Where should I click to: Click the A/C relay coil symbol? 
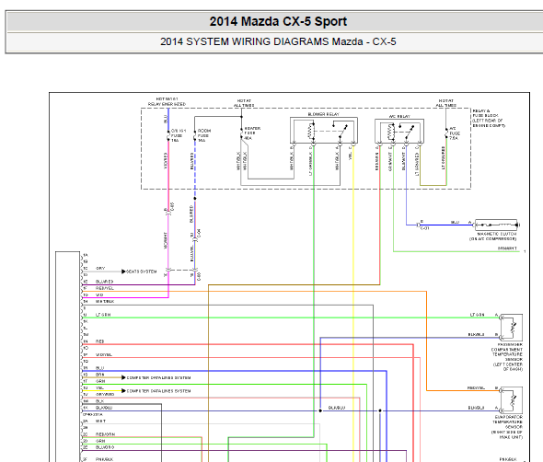(x=391, y=132)
